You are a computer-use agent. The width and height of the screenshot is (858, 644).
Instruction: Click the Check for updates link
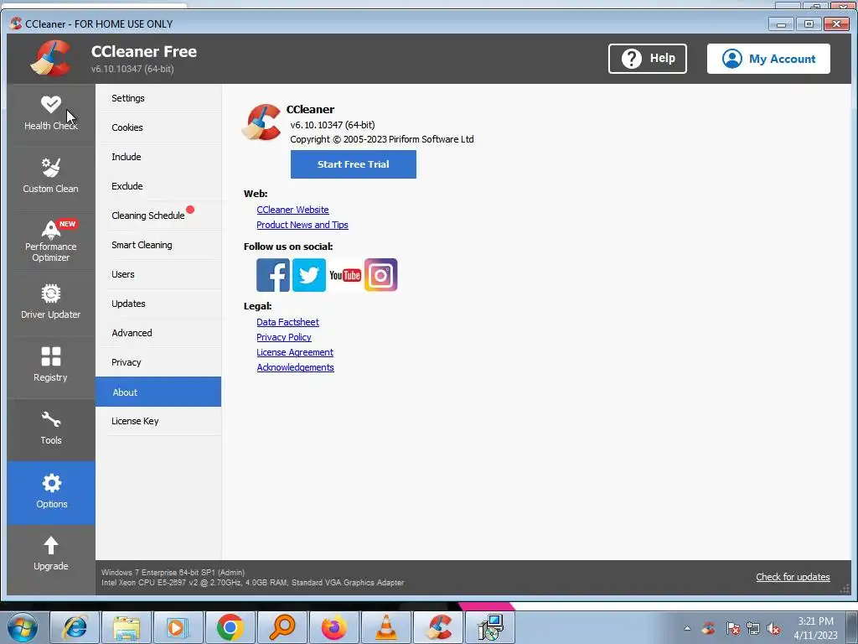pyautogui.click(x=793, y=577)
